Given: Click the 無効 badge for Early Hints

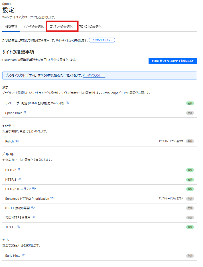Looking at the screenshot, I should click(x=190, y=256).
